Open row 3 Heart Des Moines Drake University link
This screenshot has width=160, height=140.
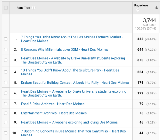[x=73, y=60]
